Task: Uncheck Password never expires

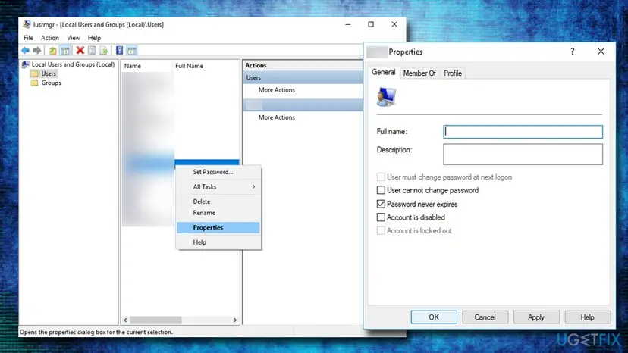Action: click(381, 204)
